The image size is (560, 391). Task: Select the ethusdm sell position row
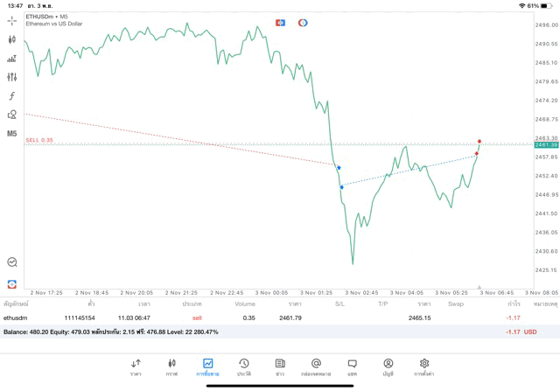coord(262,318)
